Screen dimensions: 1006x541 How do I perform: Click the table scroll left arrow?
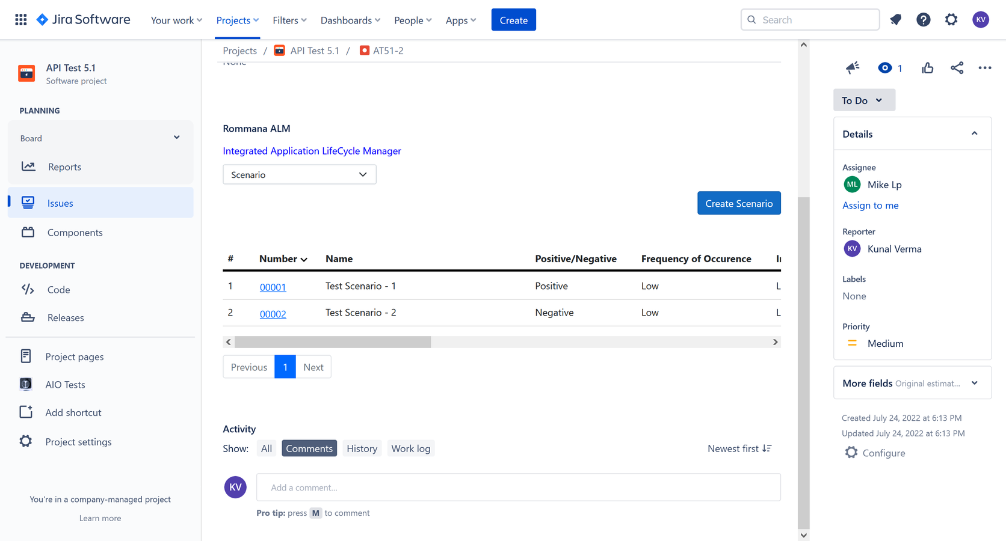pos(228,342)
